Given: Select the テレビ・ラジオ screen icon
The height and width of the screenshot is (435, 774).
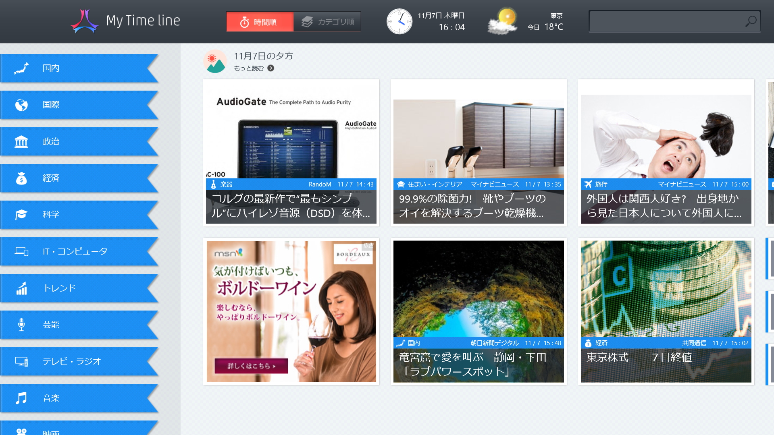Looking at the screenshot, I should (x=21, y=361).
